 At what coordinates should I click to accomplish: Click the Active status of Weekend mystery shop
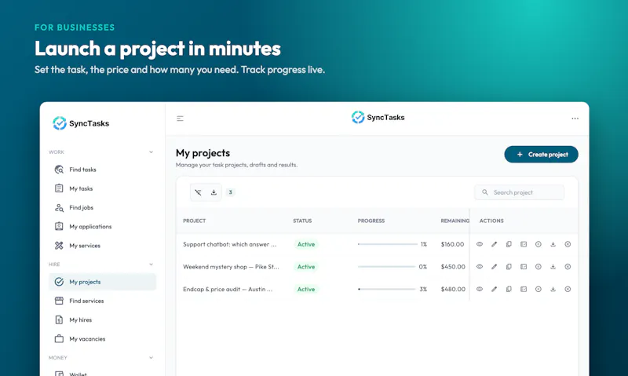[x=306, y=267]
